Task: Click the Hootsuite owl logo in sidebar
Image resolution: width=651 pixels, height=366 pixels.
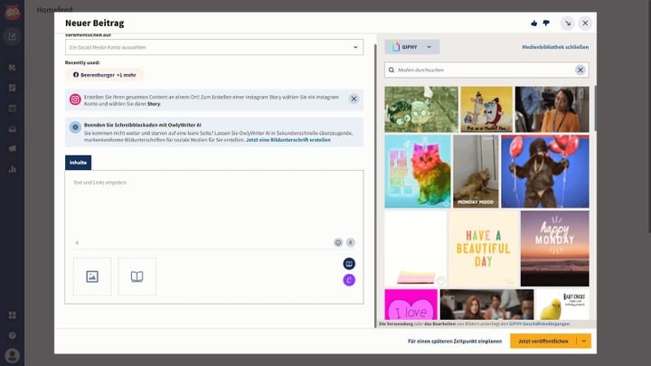Action: (12, 13)
